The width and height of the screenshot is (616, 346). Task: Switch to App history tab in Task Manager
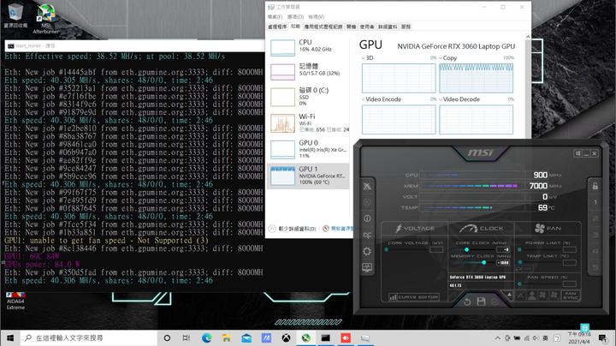coord(323,27)
